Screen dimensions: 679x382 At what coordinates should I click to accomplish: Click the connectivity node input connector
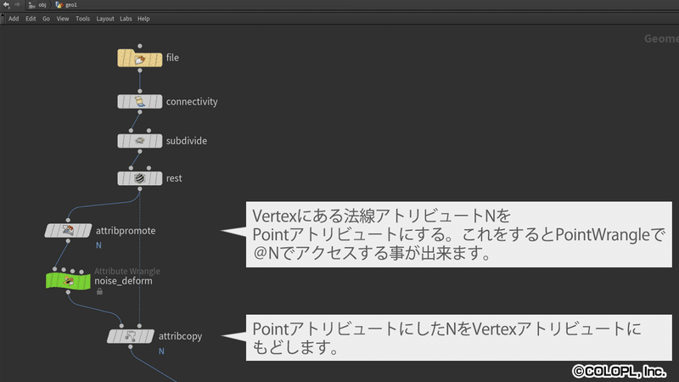[139, 91]
